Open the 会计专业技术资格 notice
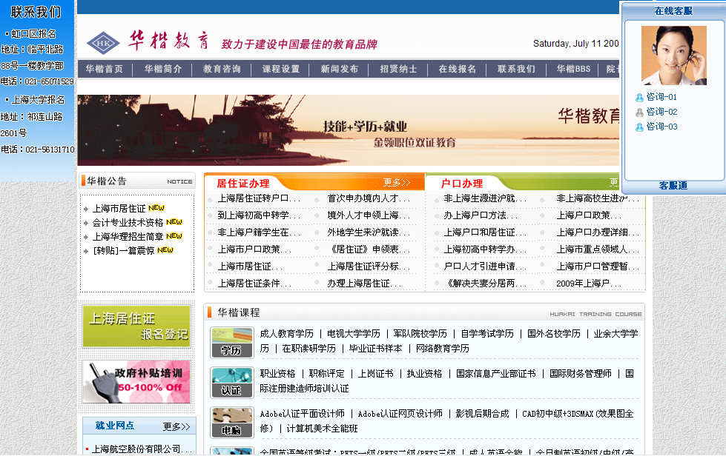This screenshot has height=456, width=726. [x=128, y=222]
